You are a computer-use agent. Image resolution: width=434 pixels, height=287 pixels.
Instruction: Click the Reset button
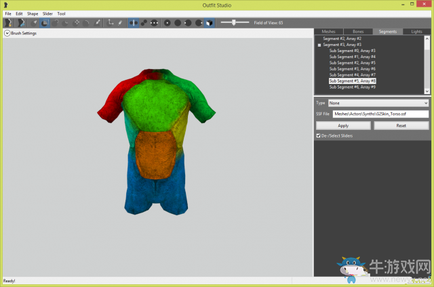pyautogui.click(x=401, y=126)
